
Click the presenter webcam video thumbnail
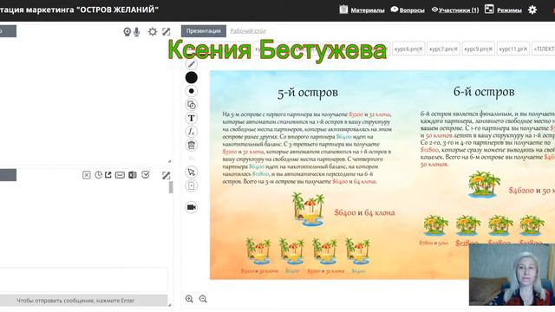pos(512,275)
